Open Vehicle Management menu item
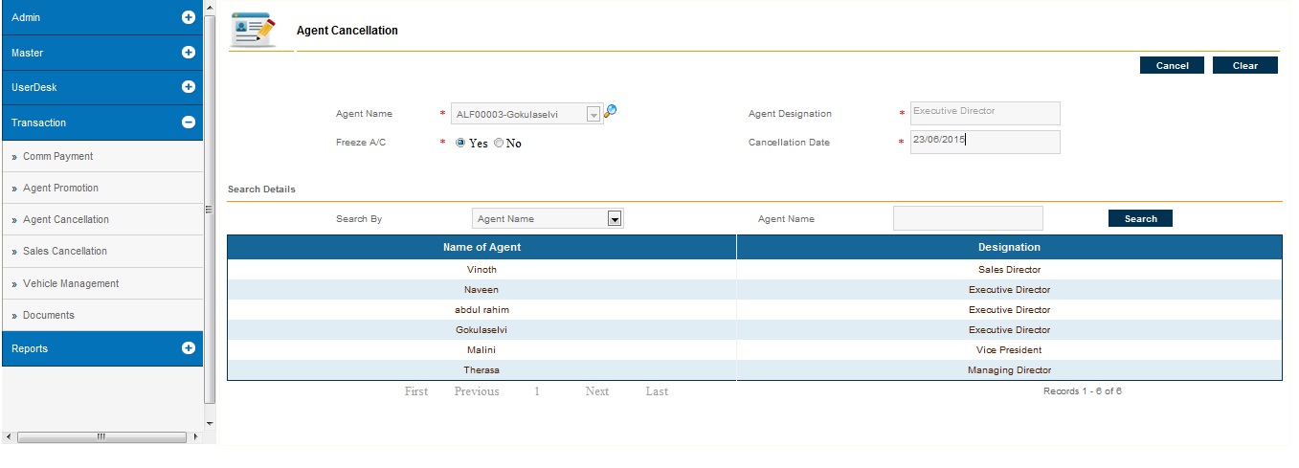Screen dimensions: 1299x468 70,283
